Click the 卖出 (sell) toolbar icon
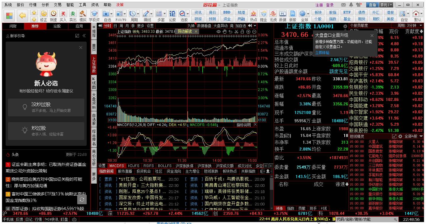The width and height of the screenshot is (426, 224). click(x=73, y=15)
